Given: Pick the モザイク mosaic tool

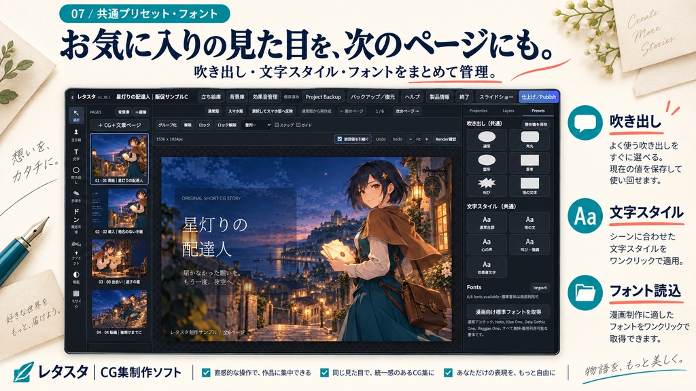Looking at the screenshot, I should tap(76, 299).
